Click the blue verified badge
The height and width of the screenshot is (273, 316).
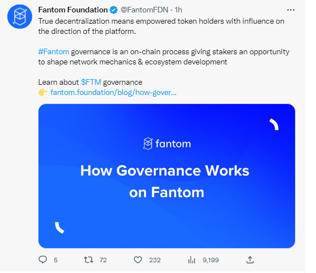coord(114,10)
